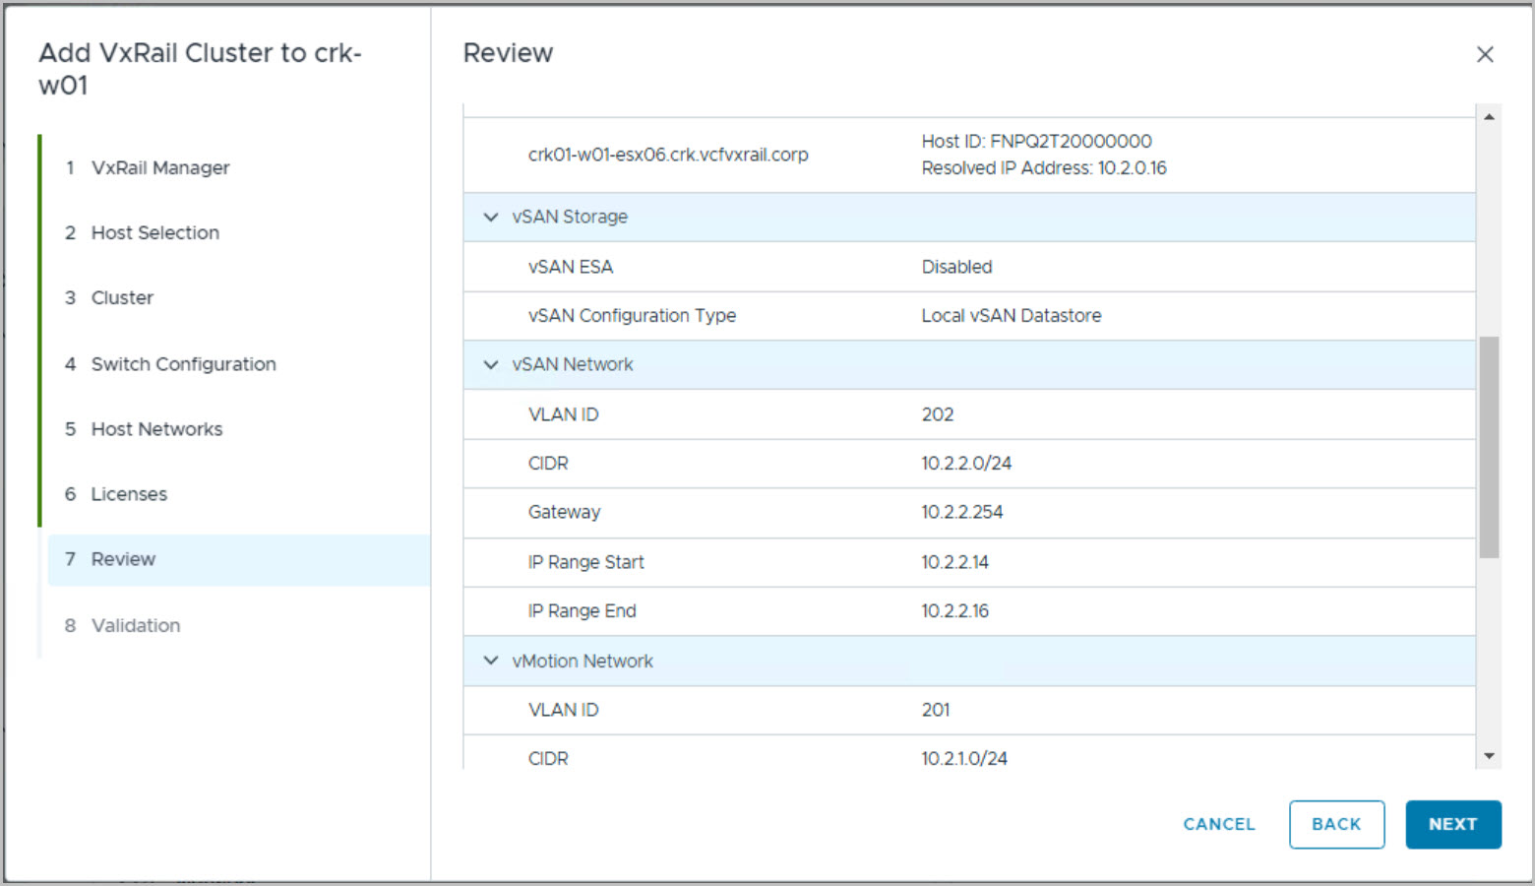The height and width of the screenshot is (886, 1535).
Task: Click the NEXT button
Action: coord(1452,824)
